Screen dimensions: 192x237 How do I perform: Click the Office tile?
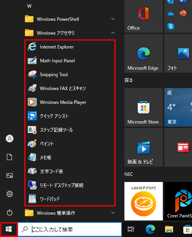[144, 16]
